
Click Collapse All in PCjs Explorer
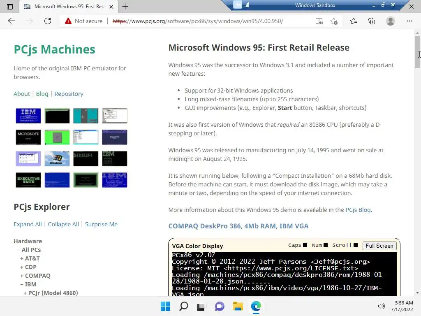pos(63,224)
